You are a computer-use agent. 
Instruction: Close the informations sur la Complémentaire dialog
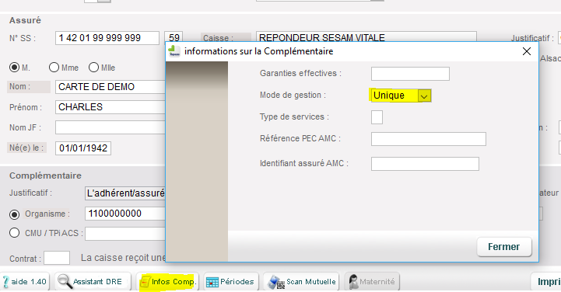(x=527, y=51)
